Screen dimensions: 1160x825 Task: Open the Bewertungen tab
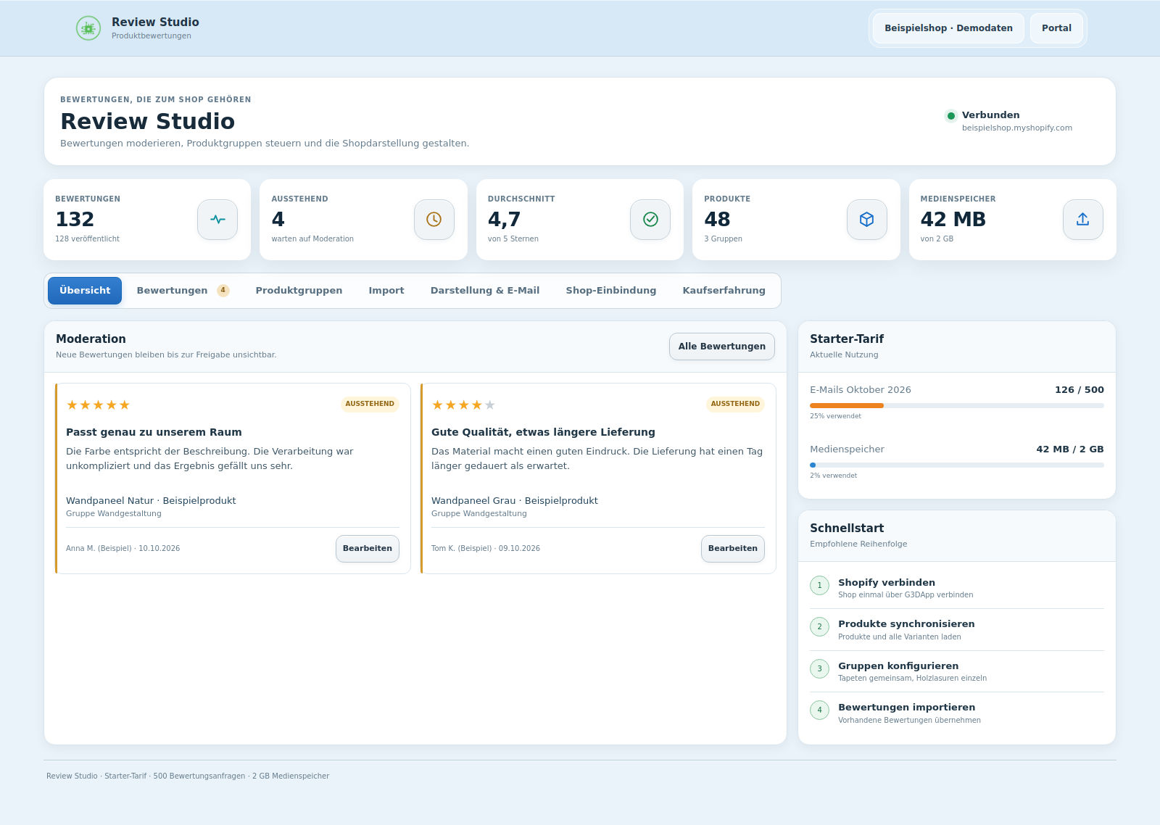click(x=183, y=291)
